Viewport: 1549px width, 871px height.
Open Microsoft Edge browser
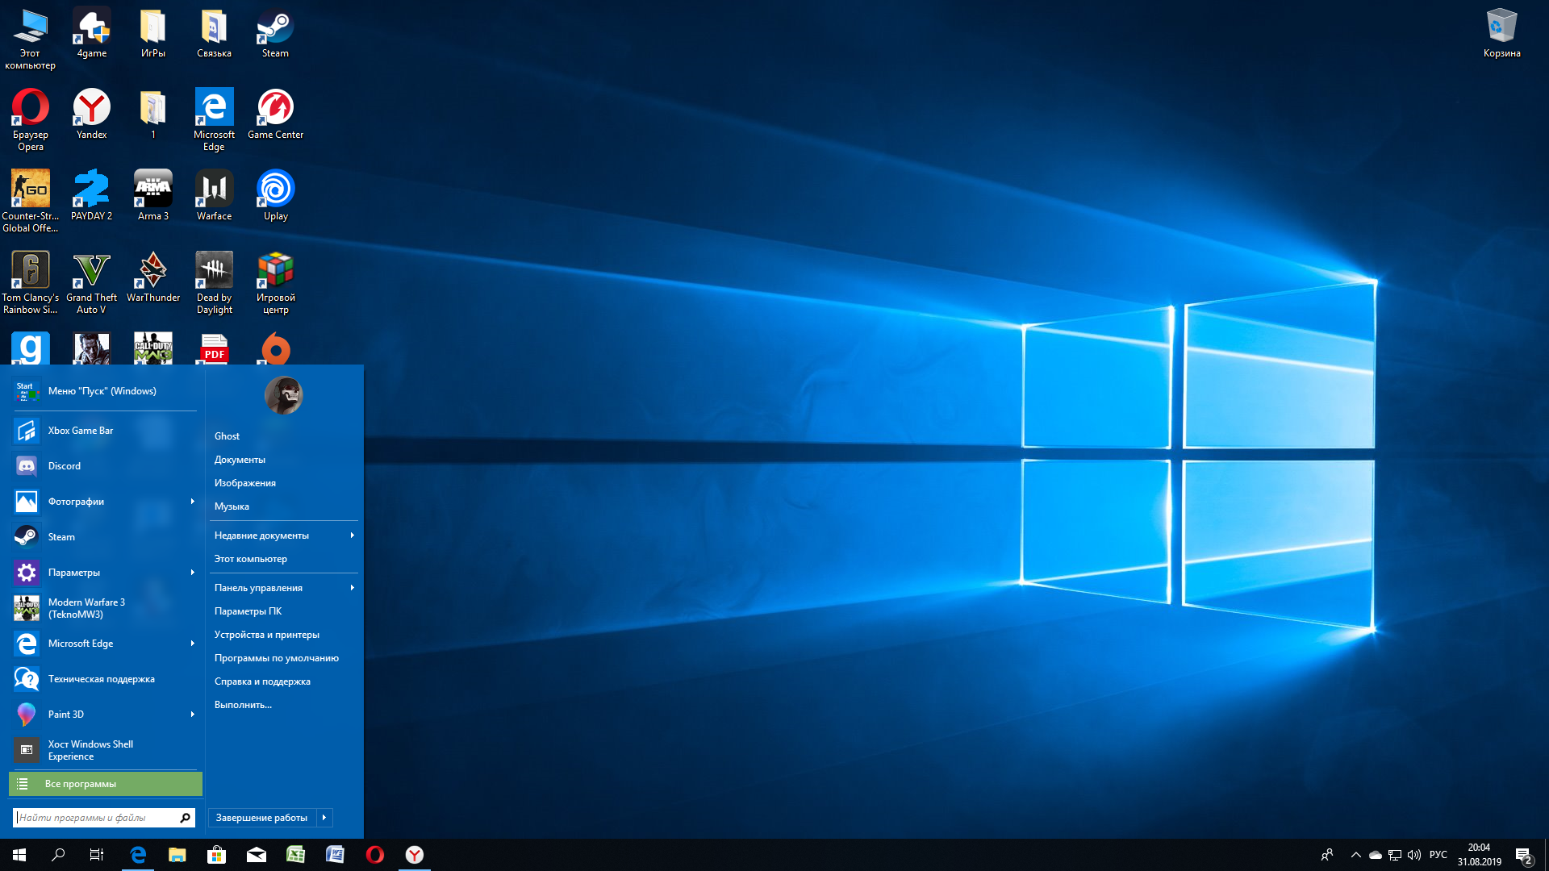tap(138, 854)
